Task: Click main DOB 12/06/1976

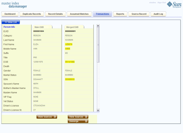Action: 38,62
